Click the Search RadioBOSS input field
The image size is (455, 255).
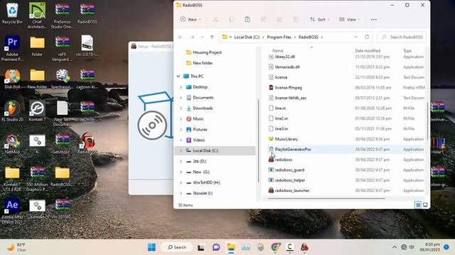(x=402, y=37)
